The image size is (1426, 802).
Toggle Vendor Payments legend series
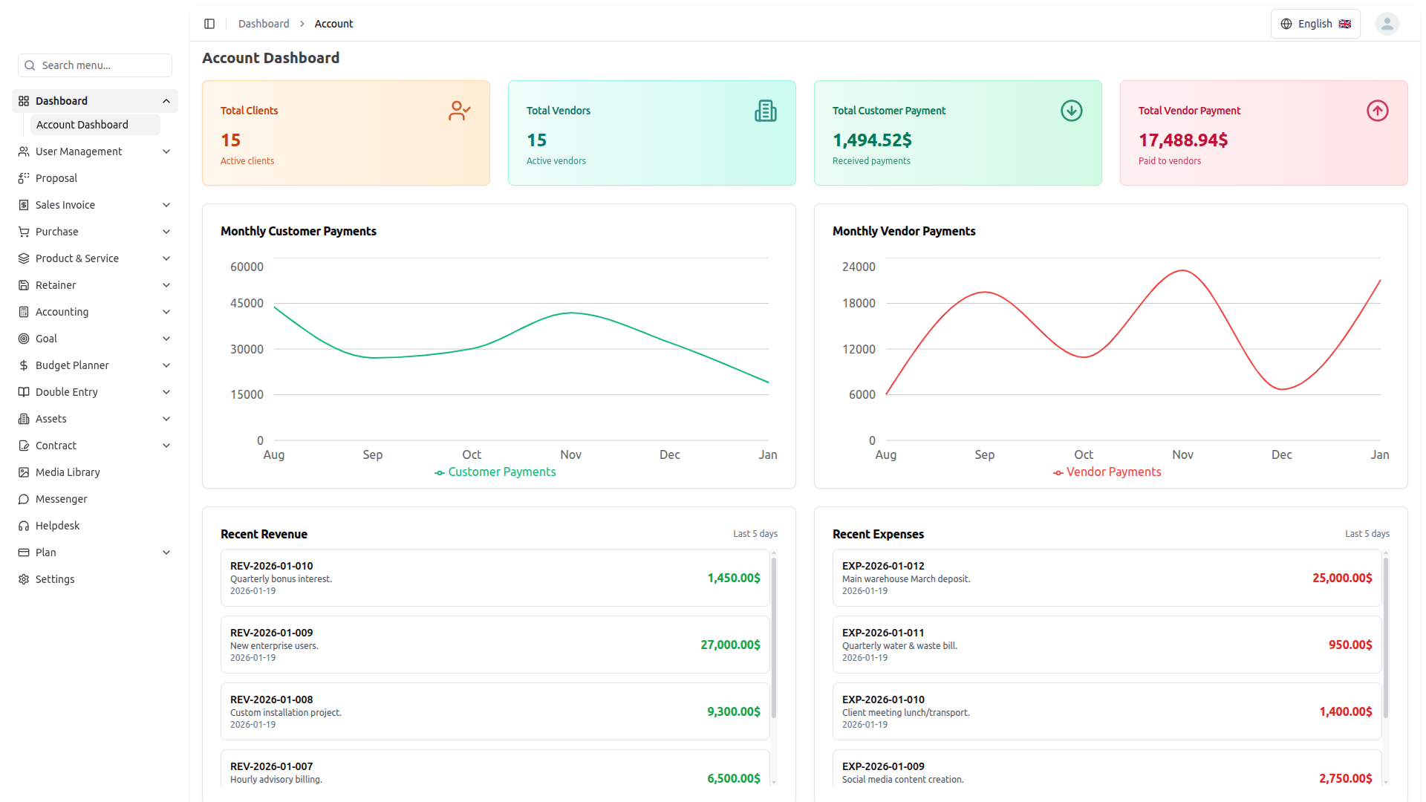(1107, 472)
